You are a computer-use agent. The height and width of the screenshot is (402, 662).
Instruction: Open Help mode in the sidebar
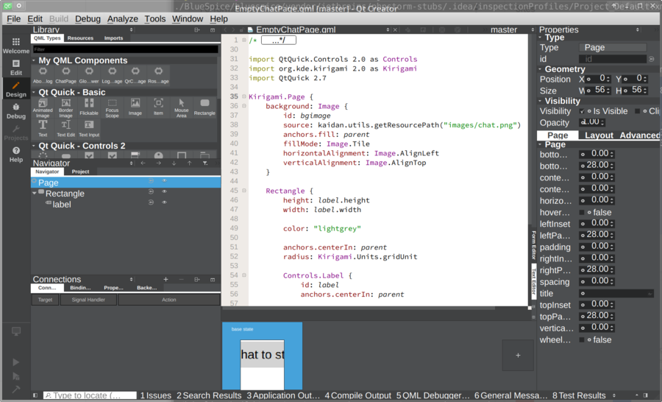16,155
